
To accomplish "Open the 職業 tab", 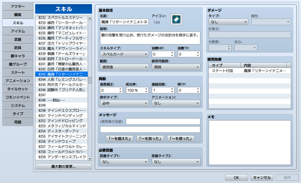I will point(18,15).
